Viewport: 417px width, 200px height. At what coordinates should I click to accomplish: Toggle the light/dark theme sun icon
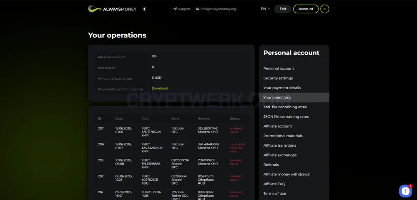click(144, 9)
